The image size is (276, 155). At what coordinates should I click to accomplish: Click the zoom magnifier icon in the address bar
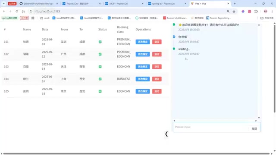pos(228,11)
